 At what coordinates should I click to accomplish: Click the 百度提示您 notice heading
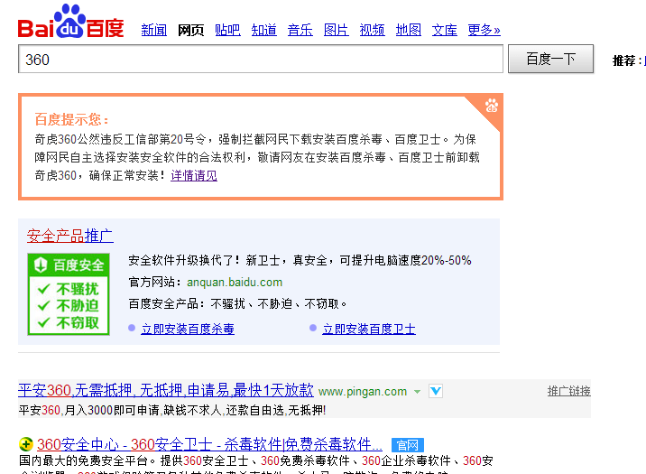pos(72,119)
